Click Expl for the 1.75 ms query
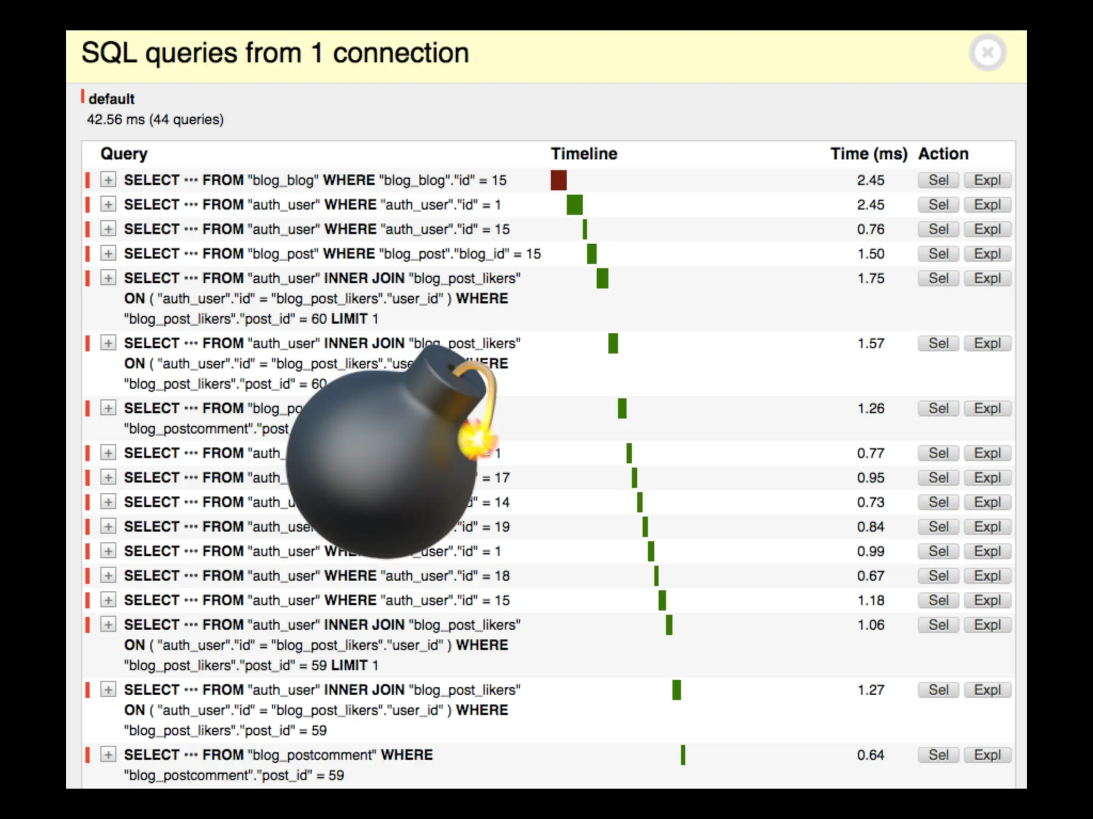The image size is (1093, 819). pyautogui.click(x=987, y=278)
